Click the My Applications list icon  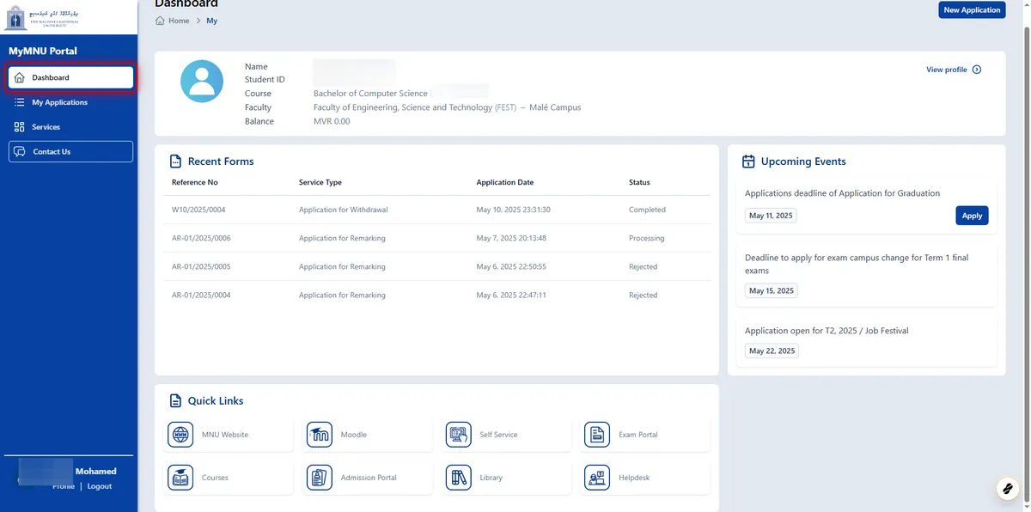click(x=20, y=102)
